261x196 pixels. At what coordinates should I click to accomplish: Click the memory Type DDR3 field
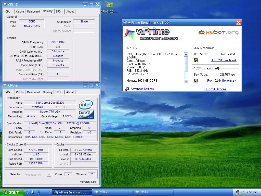tap(32, 21)
